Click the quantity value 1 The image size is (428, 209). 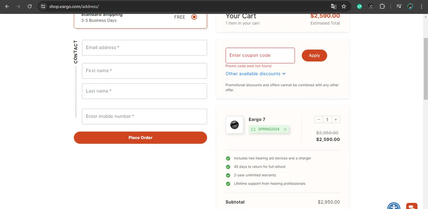pos(327,120)
